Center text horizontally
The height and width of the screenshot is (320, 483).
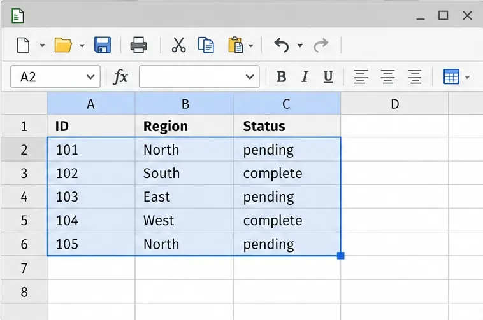[x=387, y=77]
